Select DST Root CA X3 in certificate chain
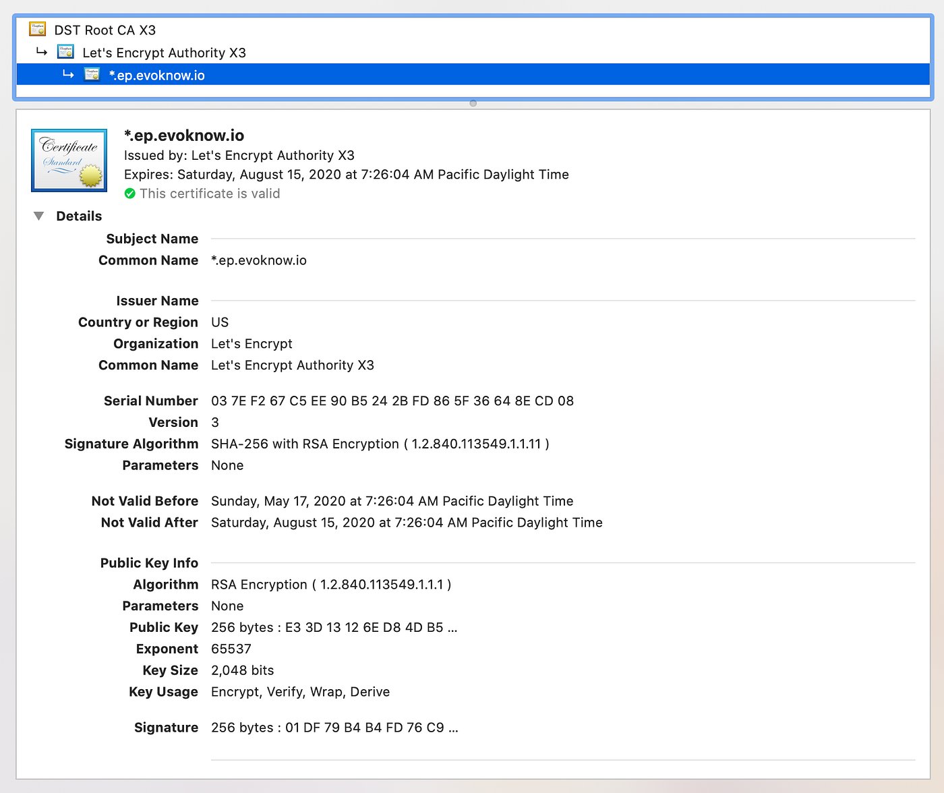 [x=105, y=30]
